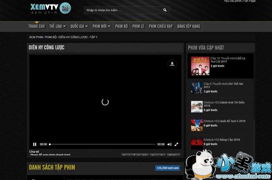The width and height of the screenshot is (272, 180).
Task: Click the Quái Xế Taxi 5 2018 thumbnail
Action: [197, 125]
